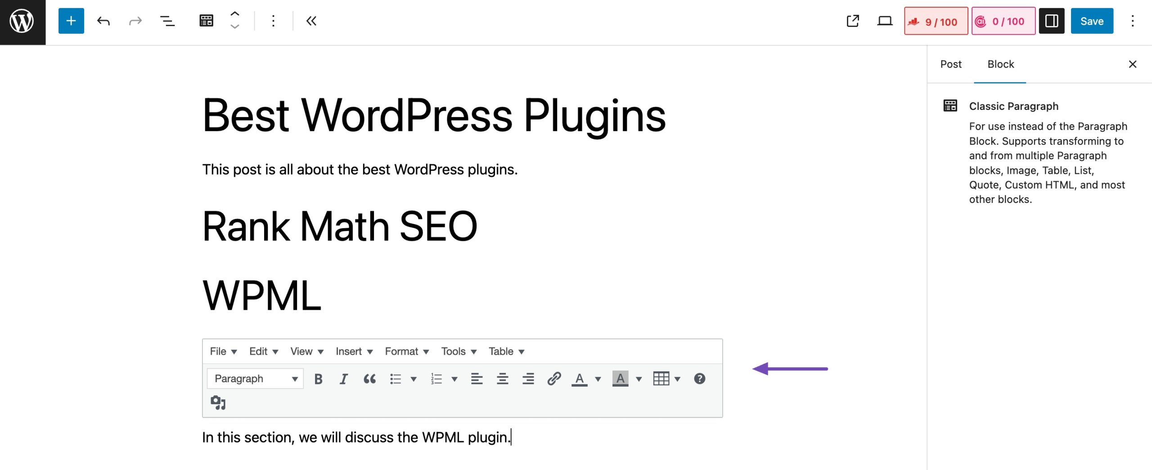Apply the background highlight color

pyautogui.click(x=620, y=379)
